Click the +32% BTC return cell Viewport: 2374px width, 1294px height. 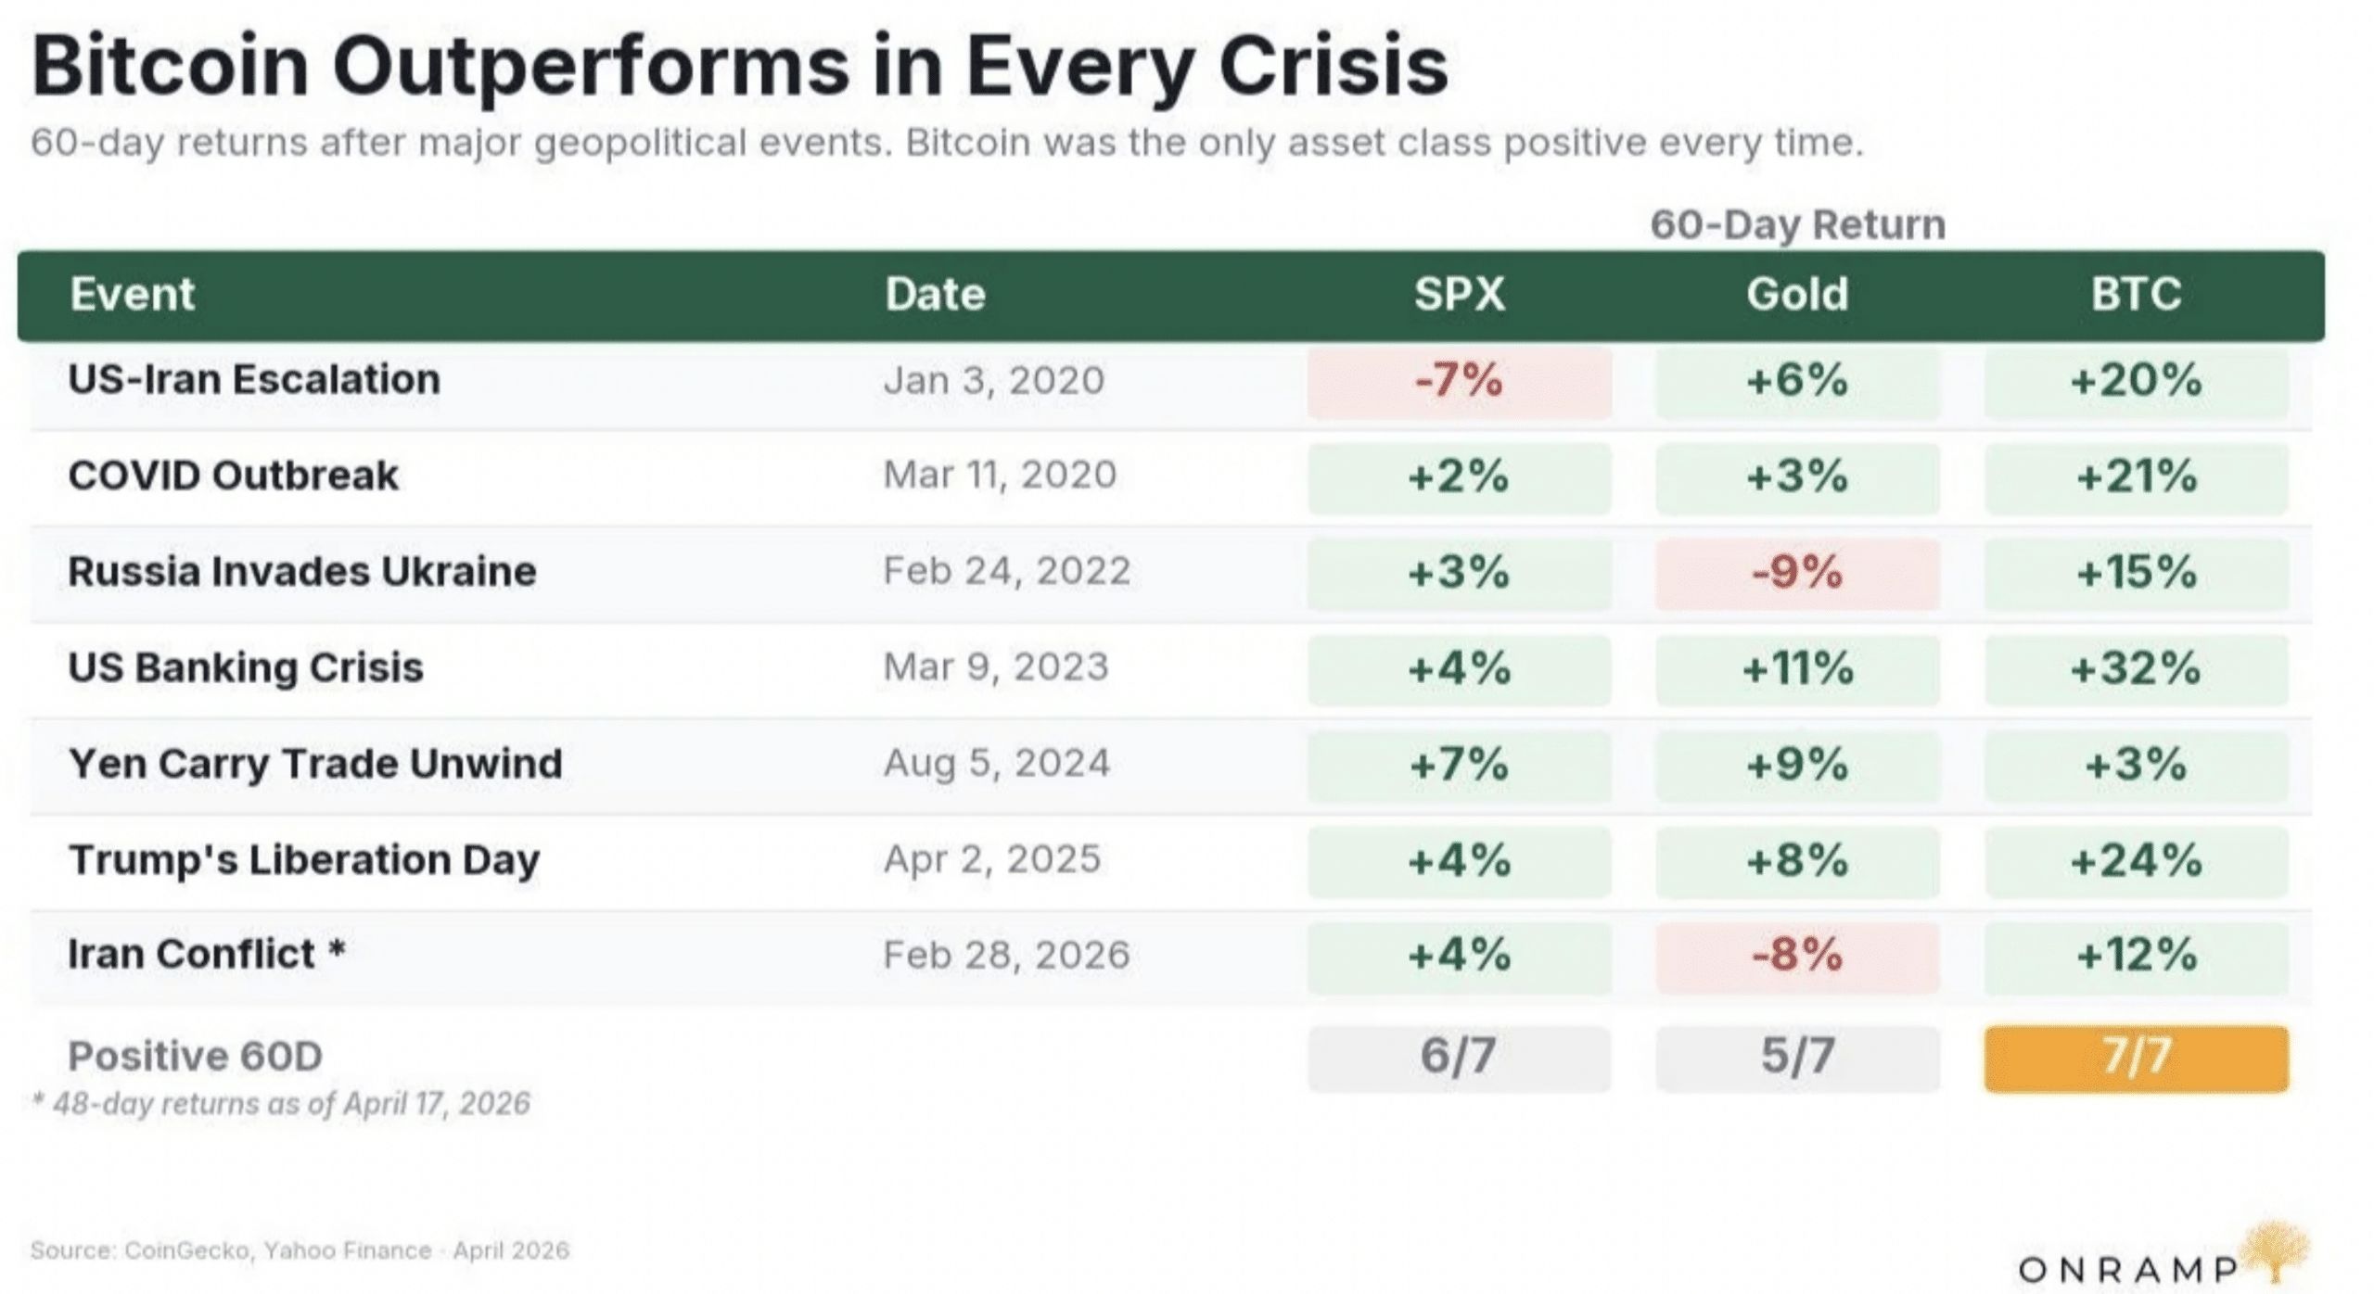click(x=2136, y=668)
